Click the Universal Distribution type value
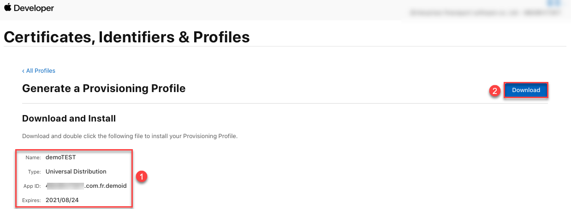Viewport: 571px width, 209px height. 76,172
